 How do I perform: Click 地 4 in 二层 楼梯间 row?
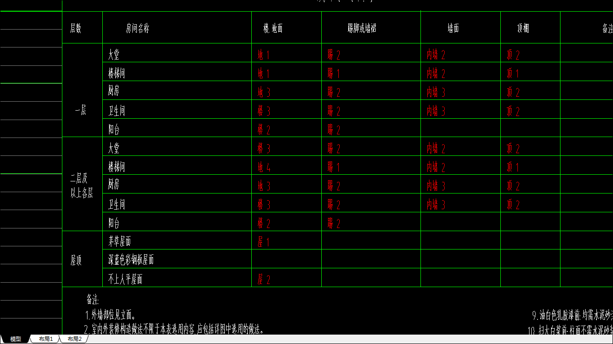pos(264,168)
